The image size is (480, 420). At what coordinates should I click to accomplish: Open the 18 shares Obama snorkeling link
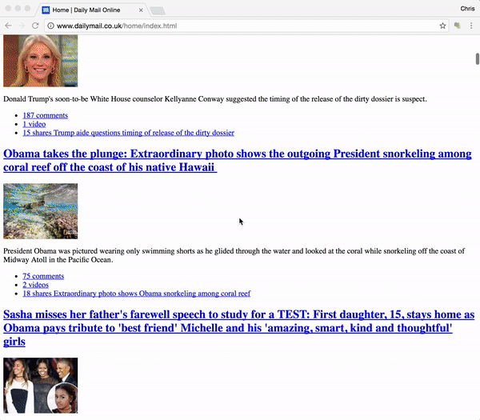137,294
